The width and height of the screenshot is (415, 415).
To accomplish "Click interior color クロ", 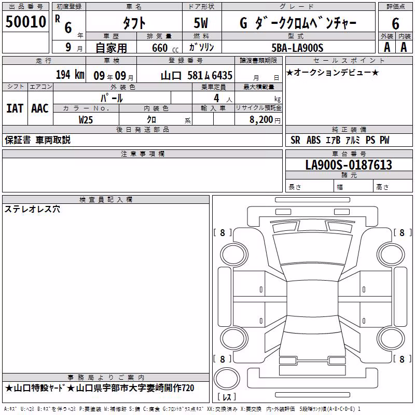I will [x=151, y=119].
